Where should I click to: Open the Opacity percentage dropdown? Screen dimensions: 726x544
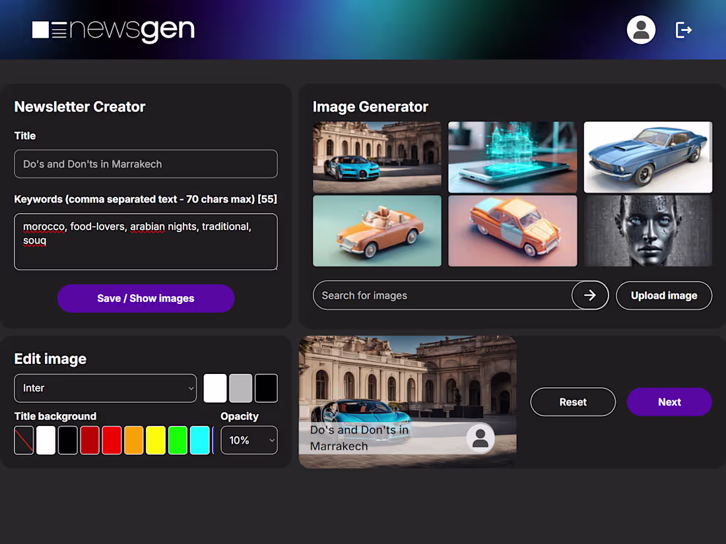pyautogui.click(x=249, y=440)
